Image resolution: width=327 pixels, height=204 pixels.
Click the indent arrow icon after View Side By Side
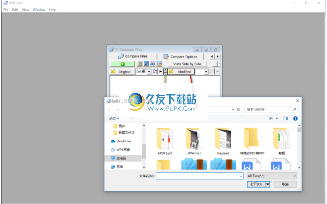click(x=215, y=64)
